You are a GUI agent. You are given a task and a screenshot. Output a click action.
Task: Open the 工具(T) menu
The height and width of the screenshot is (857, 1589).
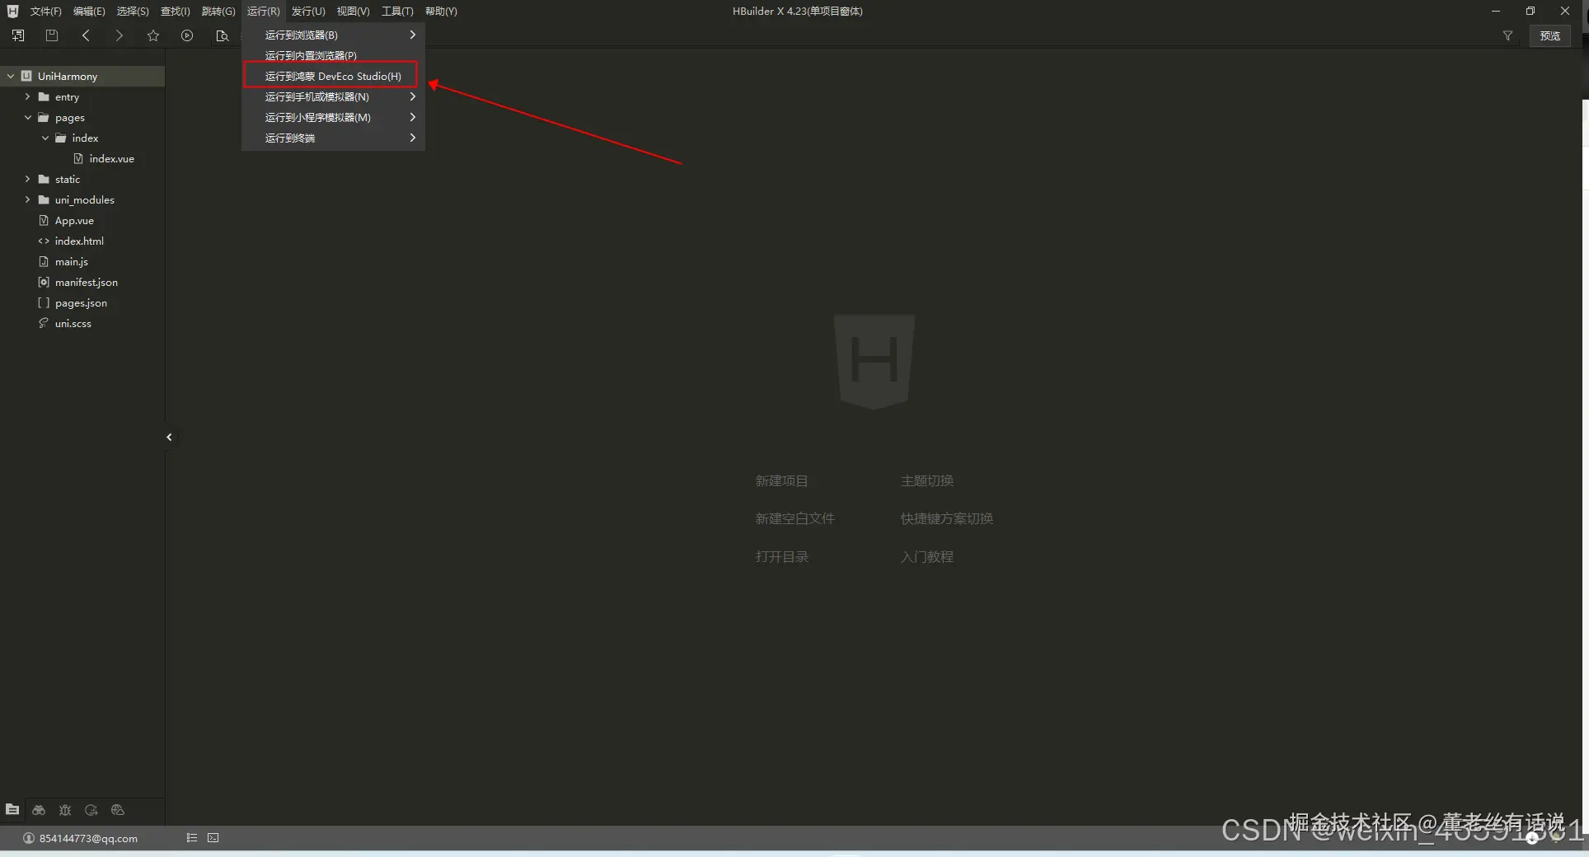coord(397,11)
